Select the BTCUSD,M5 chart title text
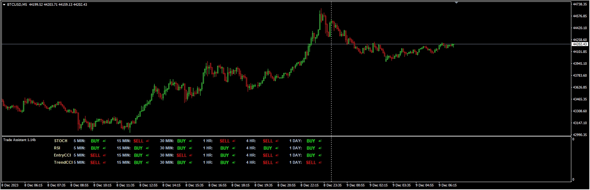 point(17,5)
